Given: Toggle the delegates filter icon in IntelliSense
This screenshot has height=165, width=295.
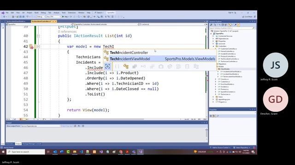Looking at the screenshot, I should (161, 66).
